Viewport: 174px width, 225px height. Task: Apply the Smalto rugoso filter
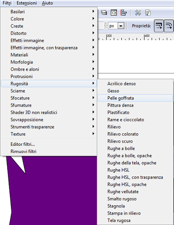pos(135,199)
